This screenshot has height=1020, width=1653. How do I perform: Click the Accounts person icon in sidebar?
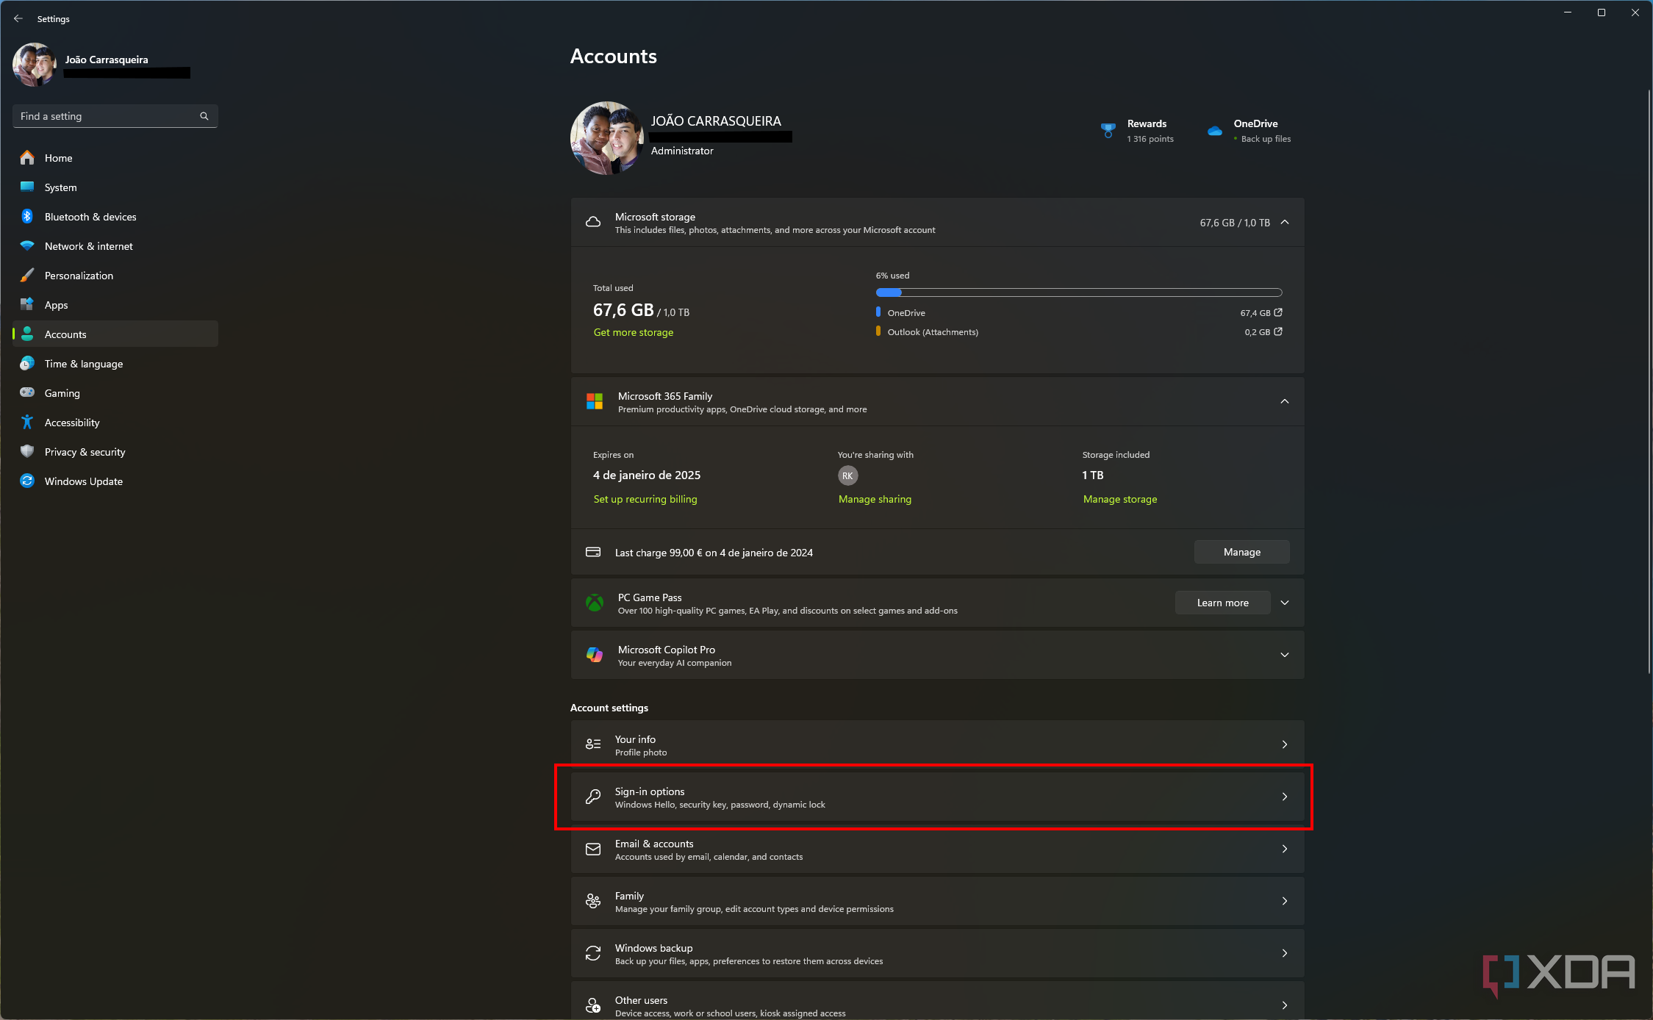tap(27, 334)
